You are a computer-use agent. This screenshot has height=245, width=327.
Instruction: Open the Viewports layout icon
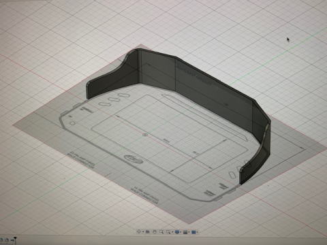click(193, 232)
